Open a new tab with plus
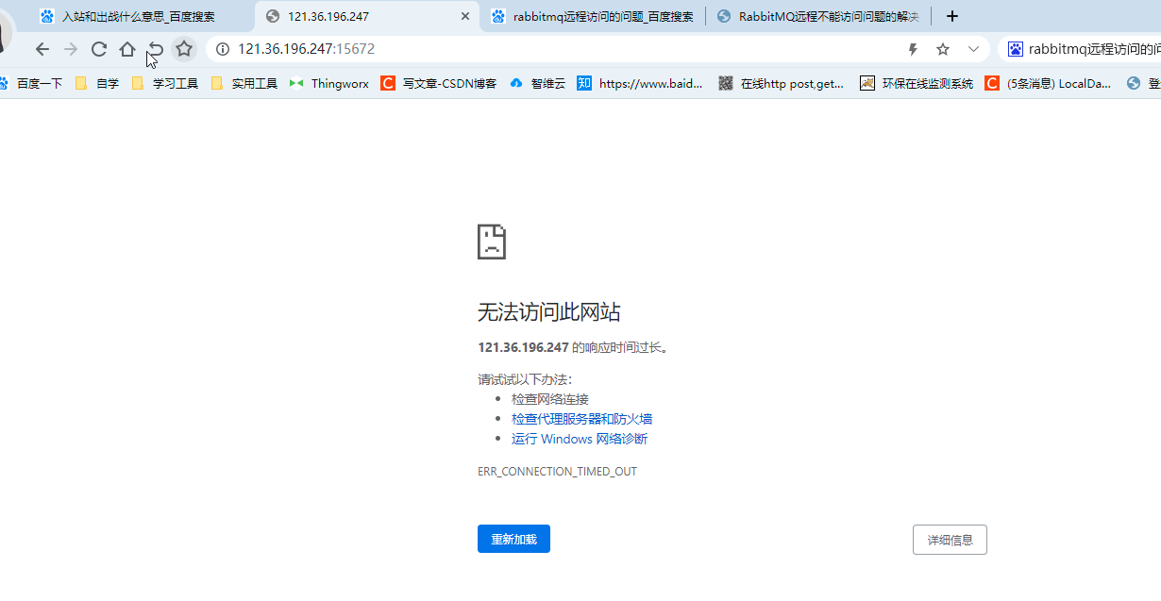 click(x=952, y=16)
